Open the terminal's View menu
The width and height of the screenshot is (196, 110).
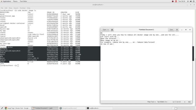(x=10, y=8)
